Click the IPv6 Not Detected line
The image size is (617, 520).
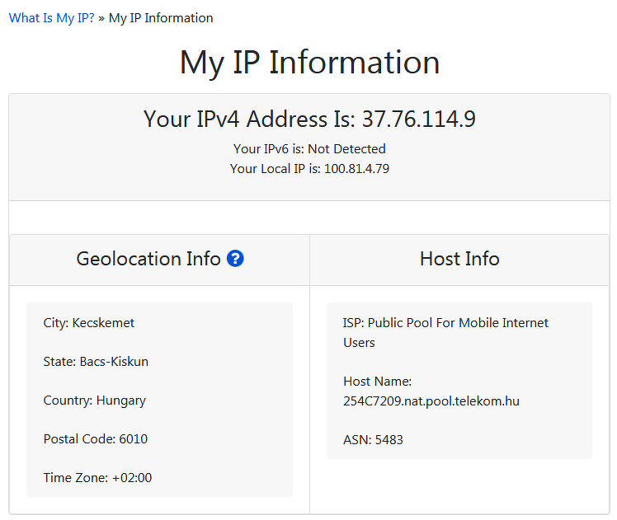click(309, 149)
